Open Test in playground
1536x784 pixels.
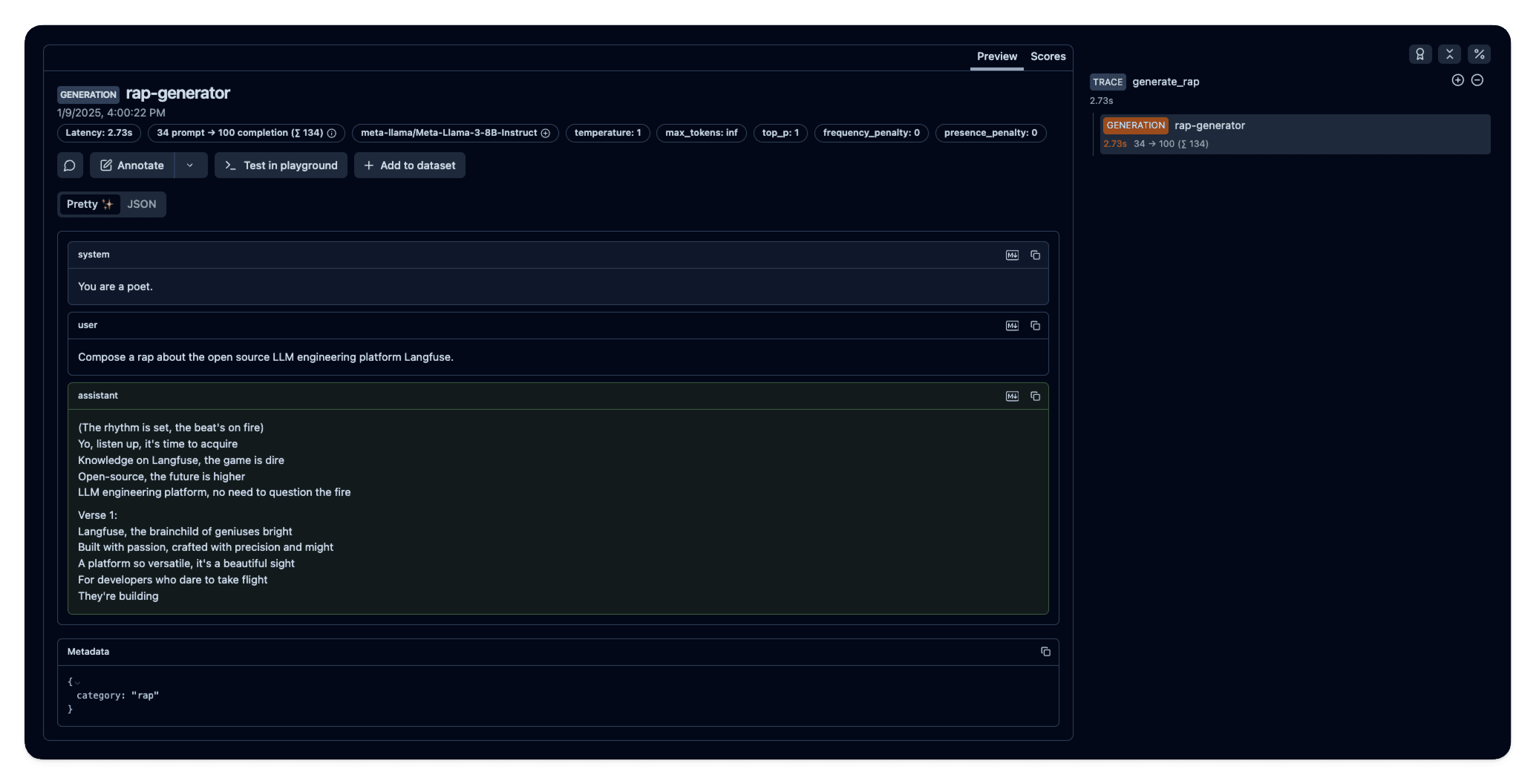(281, 165)
